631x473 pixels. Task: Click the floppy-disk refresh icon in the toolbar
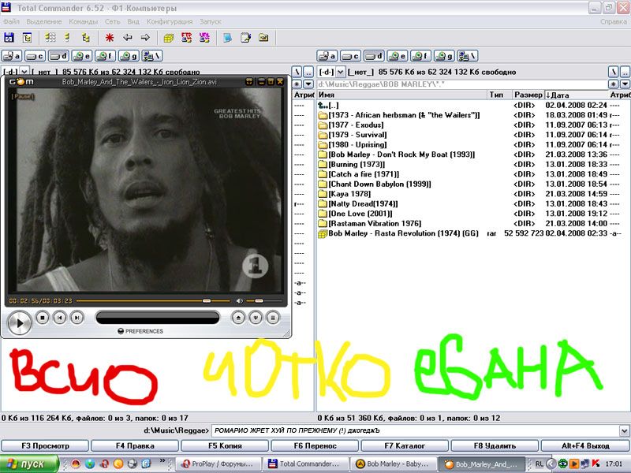(9, 38)
